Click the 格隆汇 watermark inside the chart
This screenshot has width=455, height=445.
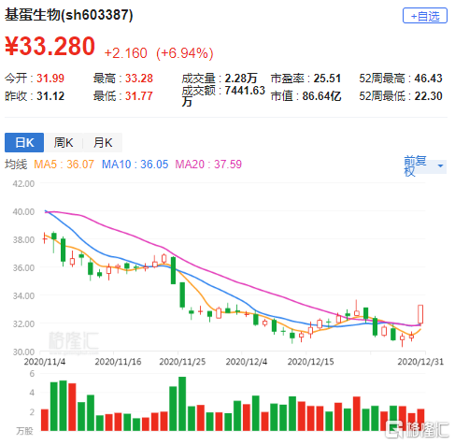tap(74, 340)
